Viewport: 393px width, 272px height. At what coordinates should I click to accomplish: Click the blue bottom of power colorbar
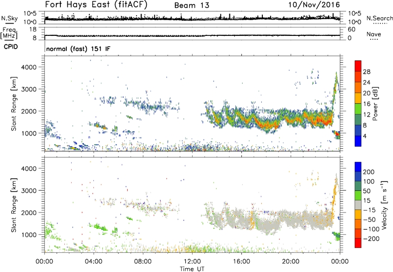pos(358,141)
